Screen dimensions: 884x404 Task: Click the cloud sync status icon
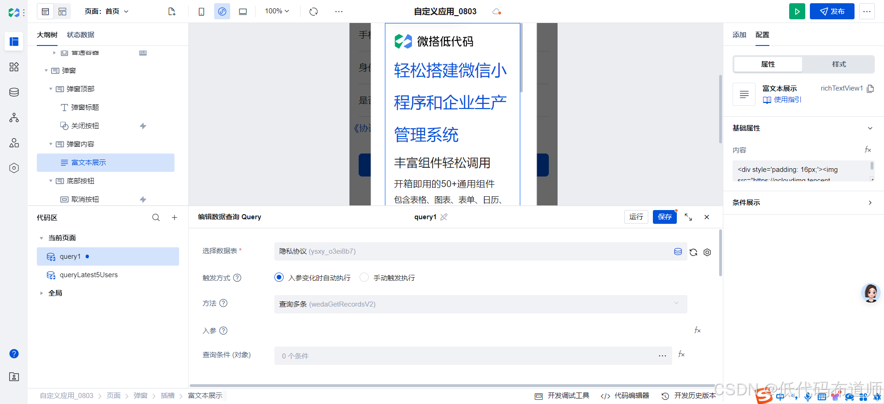click(496, 11)
